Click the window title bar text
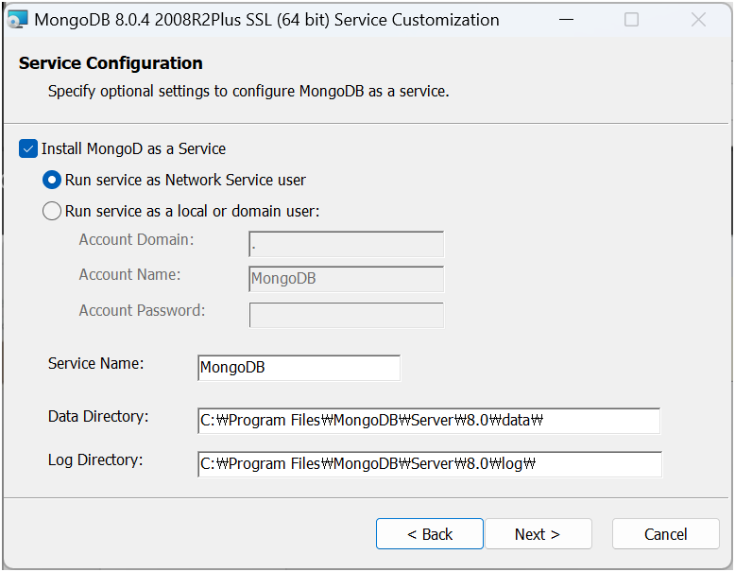 266,19
